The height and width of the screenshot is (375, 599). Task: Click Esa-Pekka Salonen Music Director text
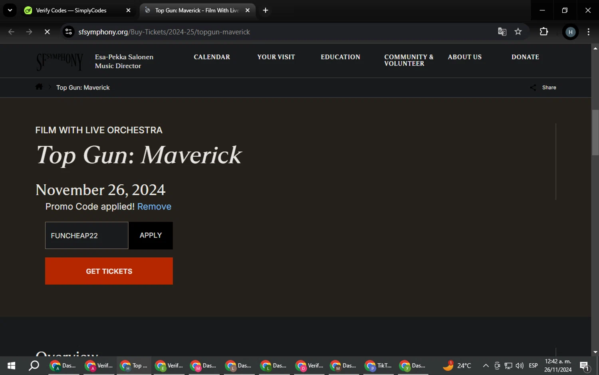[124, 61]
